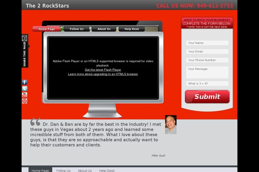This screenshot has width=259, height=172.
Task: Click the Your Email input field
Action: (x=207, y=51)
